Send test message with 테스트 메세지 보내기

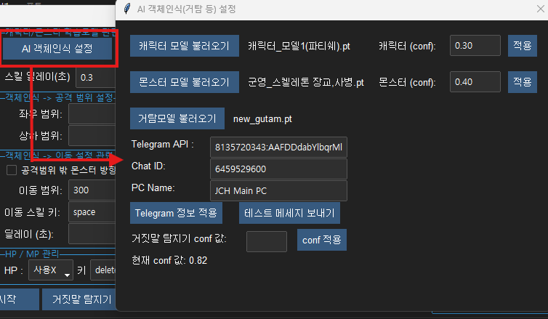(x=289, y=213)
